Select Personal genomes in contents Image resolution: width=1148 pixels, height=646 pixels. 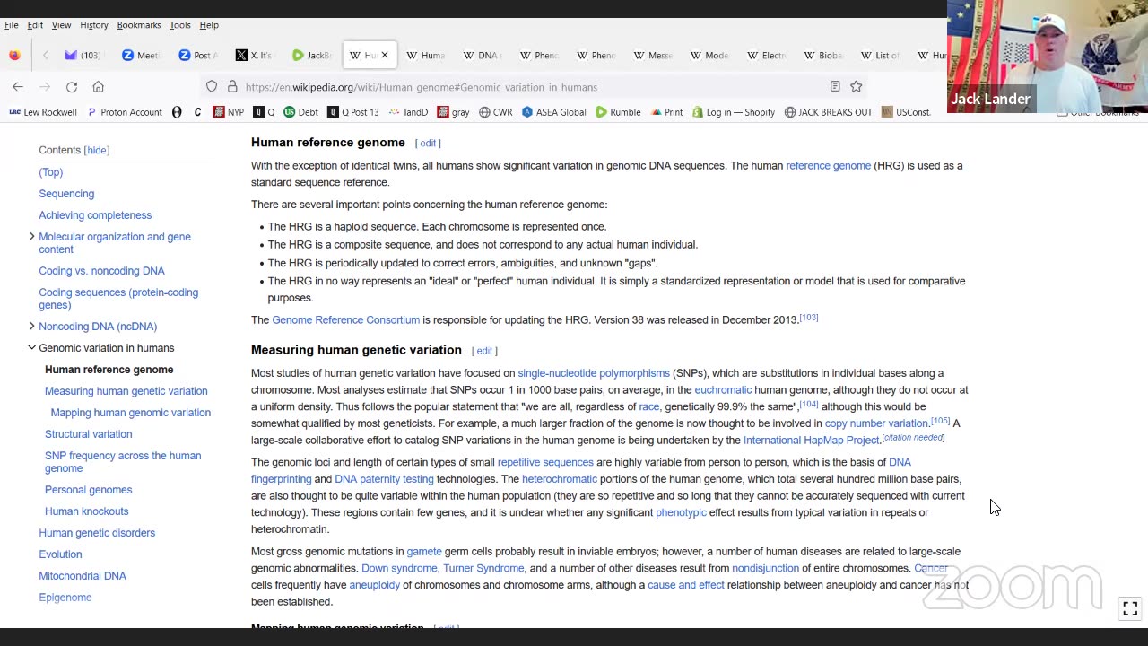coord(88,490)
